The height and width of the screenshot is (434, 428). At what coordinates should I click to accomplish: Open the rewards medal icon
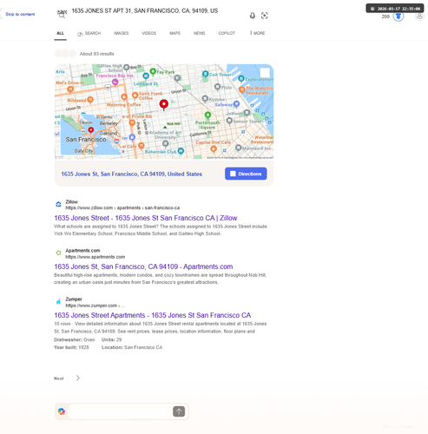[x=398, y=16]
